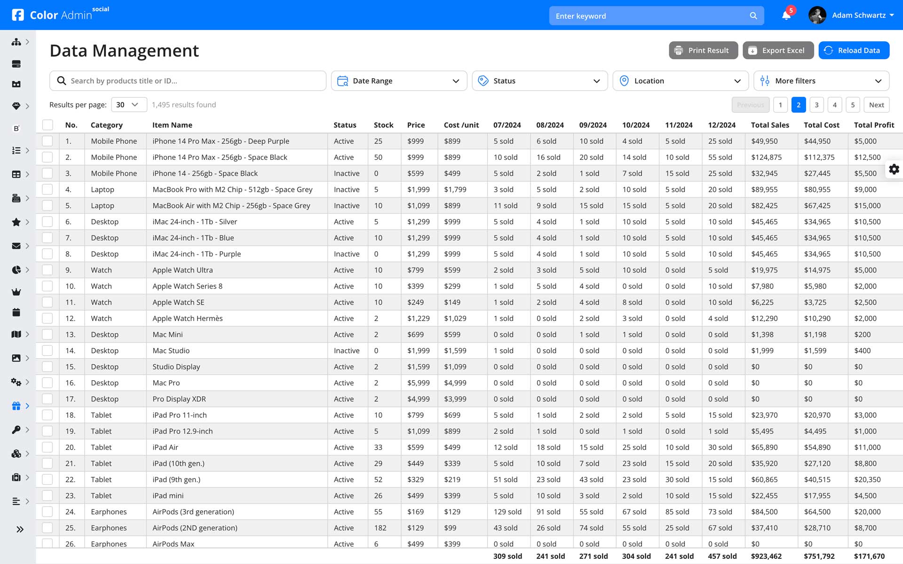The width and height of the screenshot is (903, 564).
Task: Click the star sidebar icon
Action: (x=16, y=222)
